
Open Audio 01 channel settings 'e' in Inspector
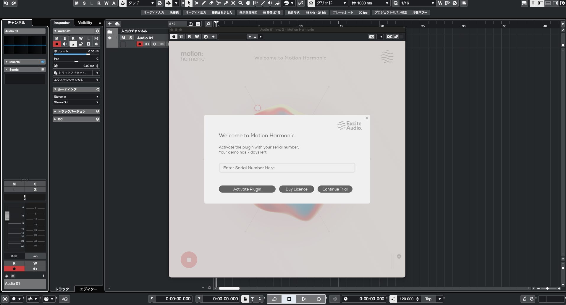(x=97, y=31)
